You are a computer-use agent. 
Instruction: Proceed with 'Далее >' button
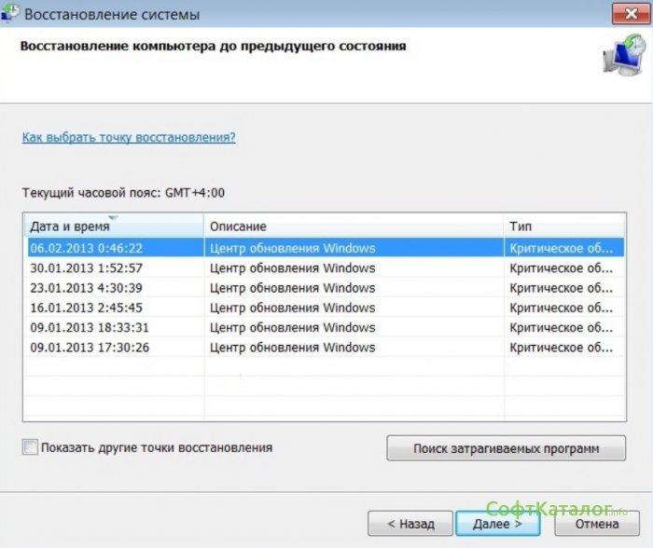click(x=497, y=524)
